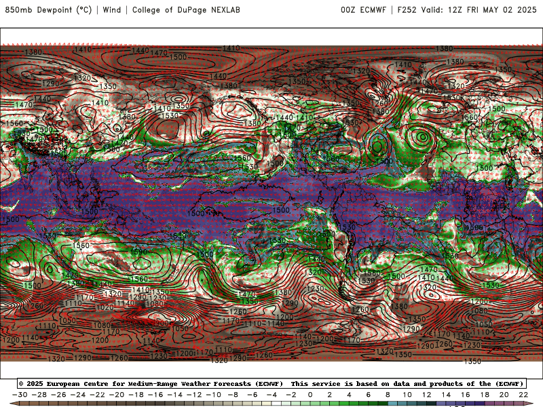Click the "00Z ECMWF" model run label
Screen dimensions: 543x407
363,9
